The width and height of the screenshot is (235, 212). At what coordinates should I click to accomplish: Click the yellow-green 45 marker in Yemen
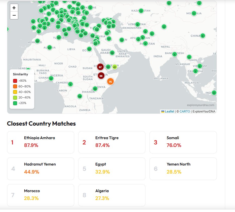tap(114, 67)
